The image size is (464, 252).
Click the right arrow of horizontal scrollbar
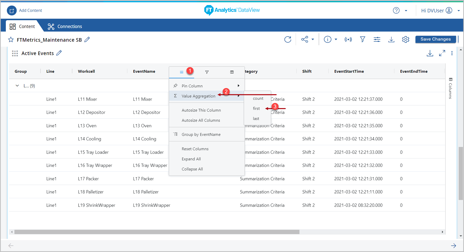(x=442, y=232)
